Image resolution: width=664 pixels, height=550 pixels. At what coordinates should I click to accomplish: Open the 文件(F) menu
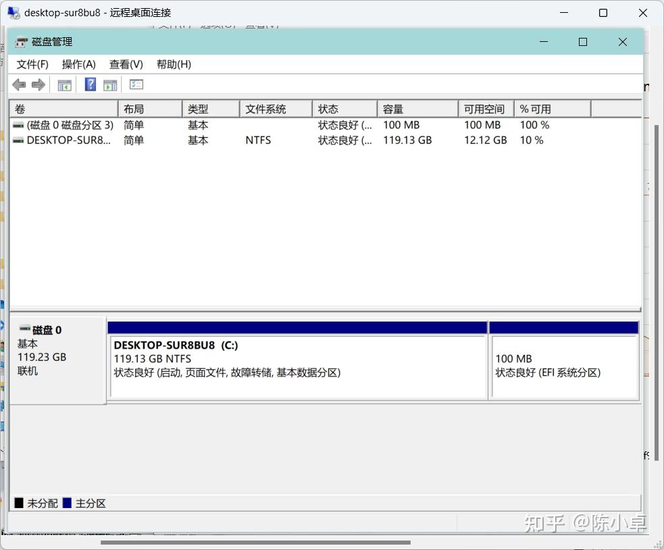[32, 64]
